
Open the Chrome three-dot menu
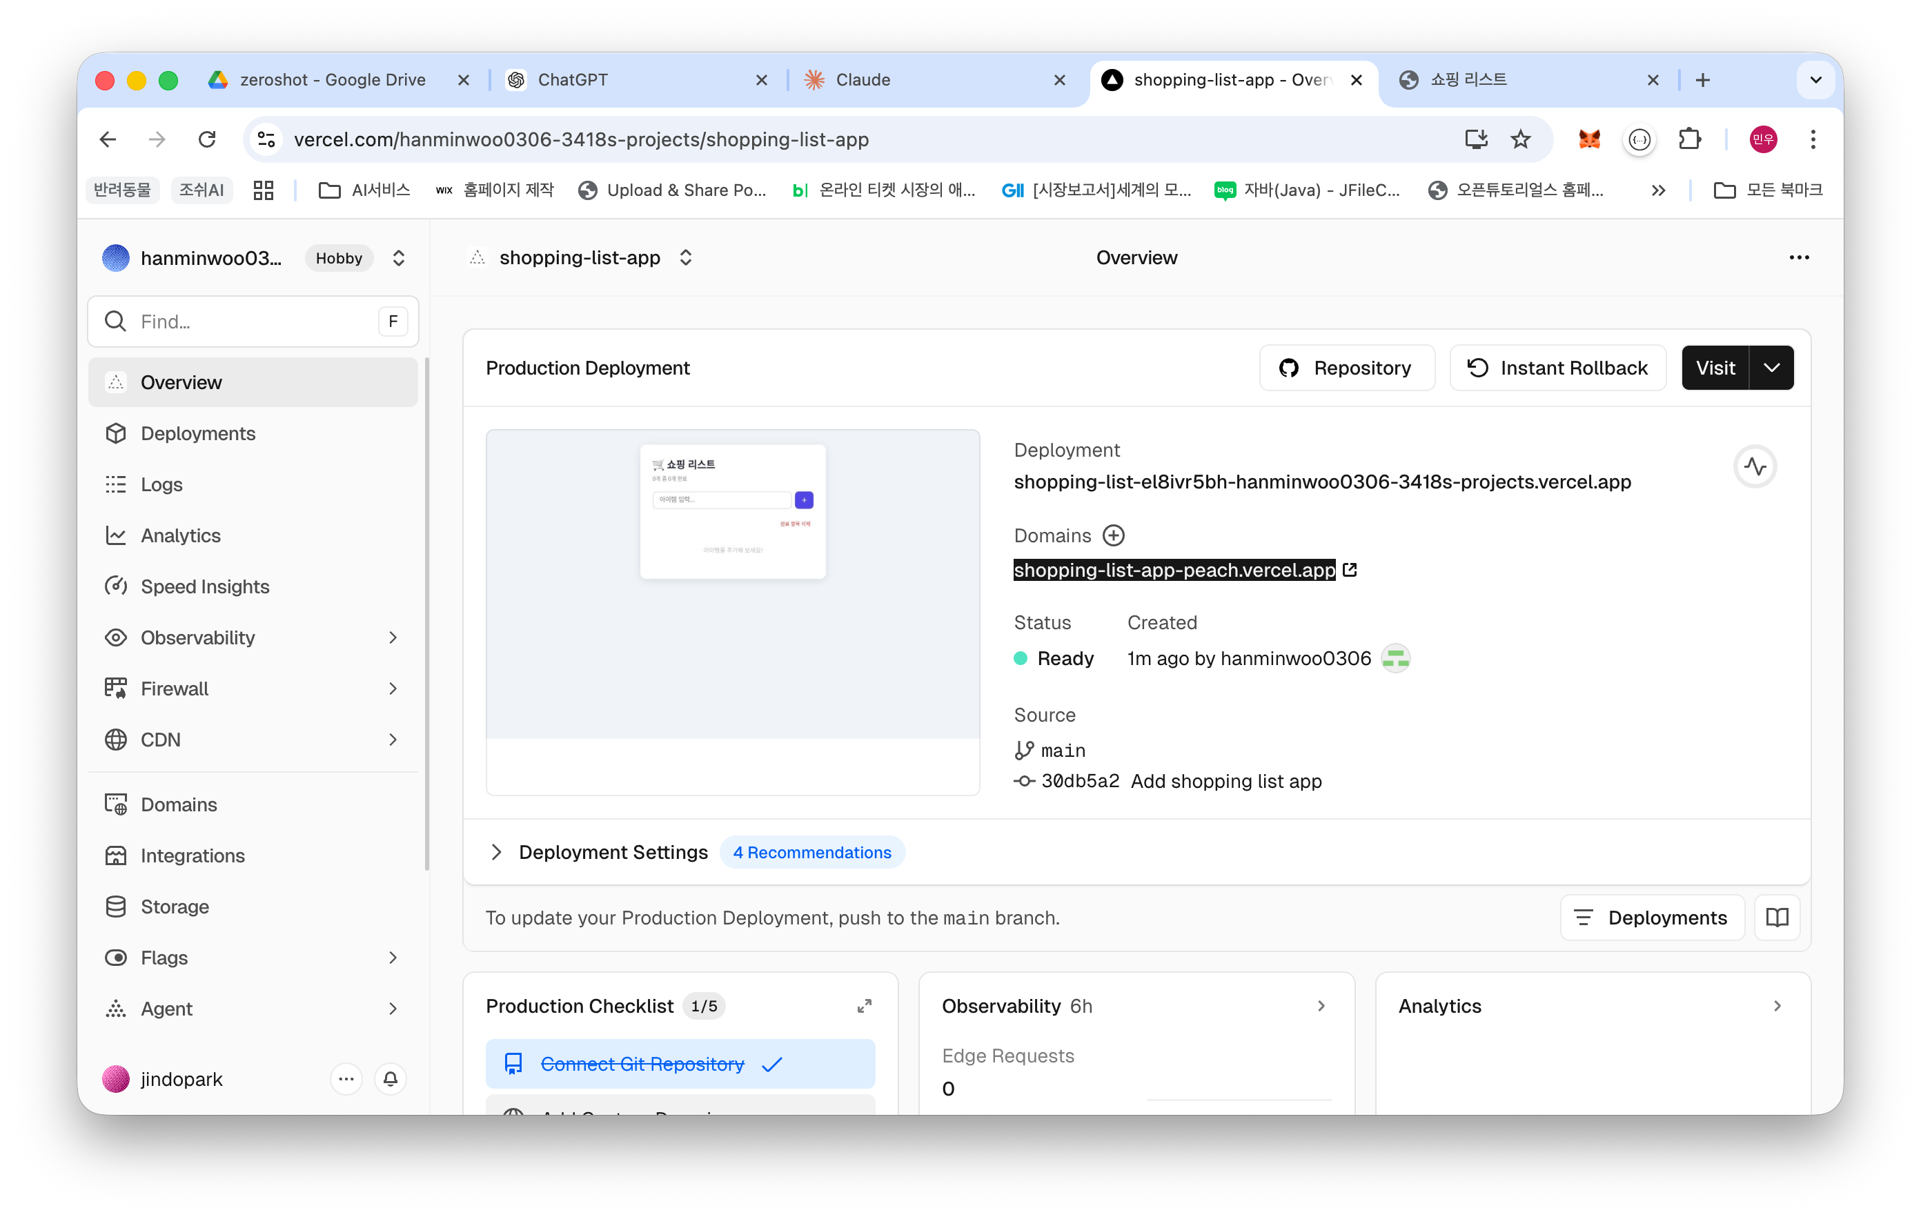coord(1813,139)
